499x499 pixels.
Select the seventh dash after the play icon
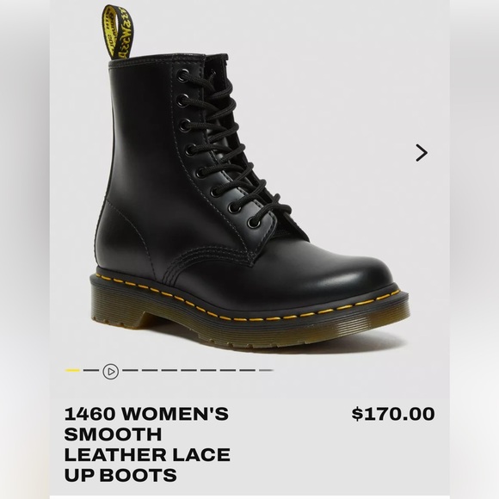point(247,370)
